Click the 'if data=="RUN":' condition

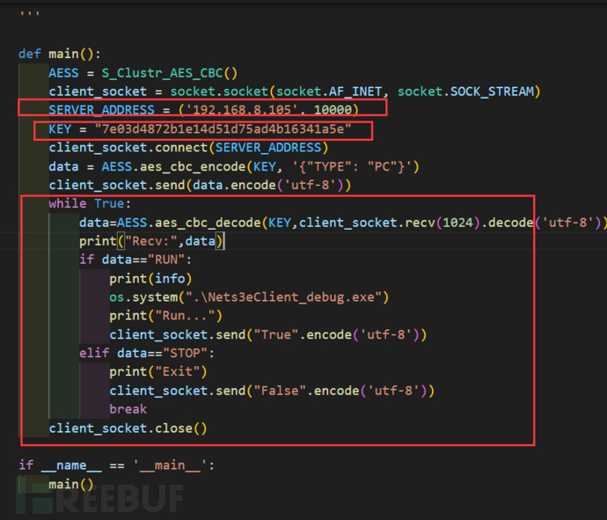(135, 260)
